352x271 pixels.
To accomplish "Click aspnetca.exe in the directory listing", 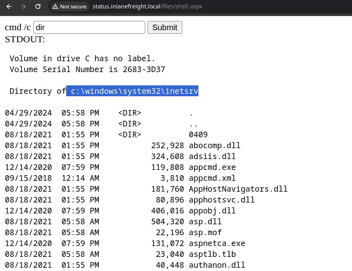I will click(x=217, y=243).
